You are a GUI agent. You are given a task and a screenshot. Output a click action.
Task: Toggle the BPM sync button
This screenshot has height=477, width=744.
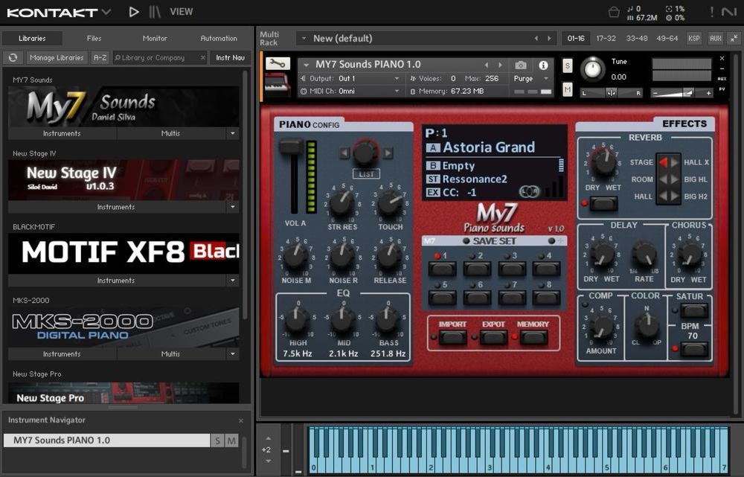tap(694, 349)
